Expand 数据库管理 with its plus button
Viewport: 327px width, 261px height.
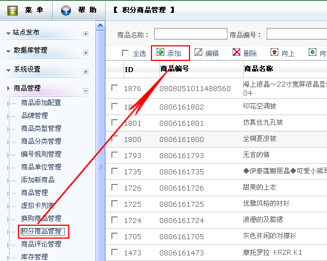point(86,53)
